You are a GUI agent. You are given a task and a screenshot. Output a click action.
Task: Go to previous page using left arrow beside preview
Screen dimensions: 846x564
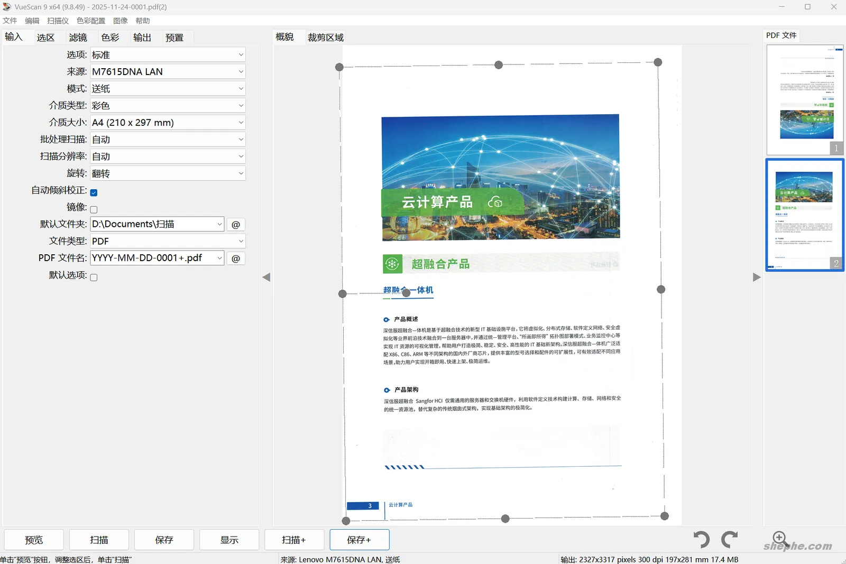268,277
